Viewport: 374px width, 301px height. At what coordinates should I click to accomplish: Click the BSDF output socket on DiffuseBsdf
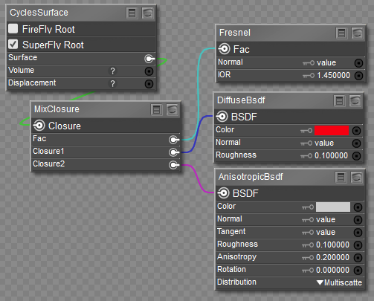click(222, 117)
